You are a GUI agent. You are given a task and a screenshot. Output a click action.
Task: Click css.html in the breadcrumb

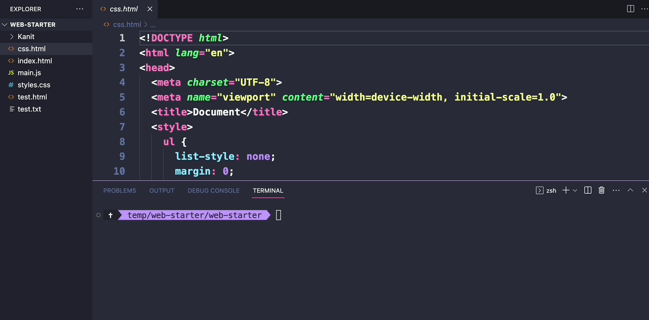coord(127,25)
